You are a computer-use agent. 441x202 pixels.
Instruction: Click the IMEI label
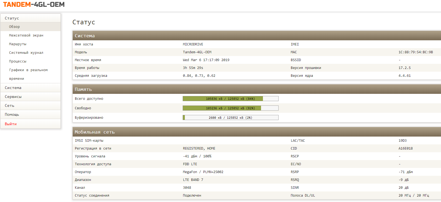pos(295,44)
